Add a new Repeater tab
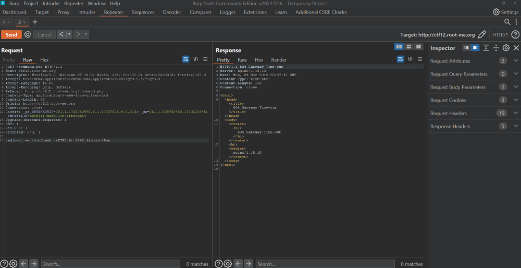 35,22
